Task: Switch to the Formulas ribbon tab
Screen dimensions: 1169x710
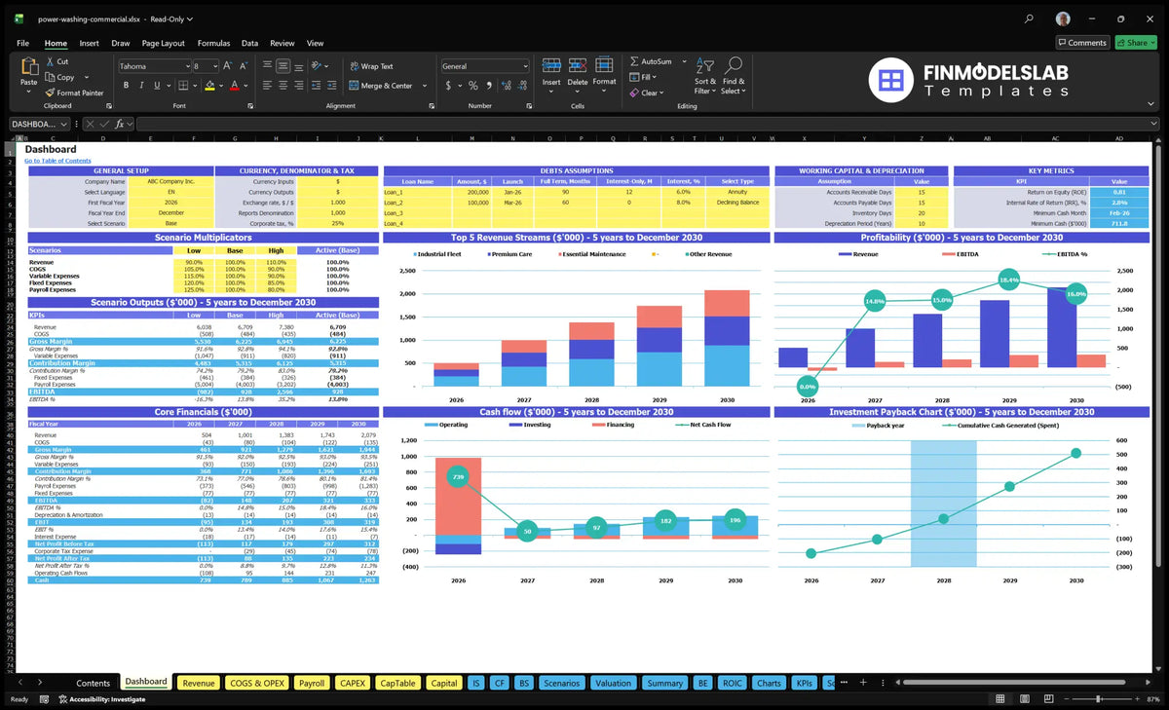Action: (x=213, y=43)
